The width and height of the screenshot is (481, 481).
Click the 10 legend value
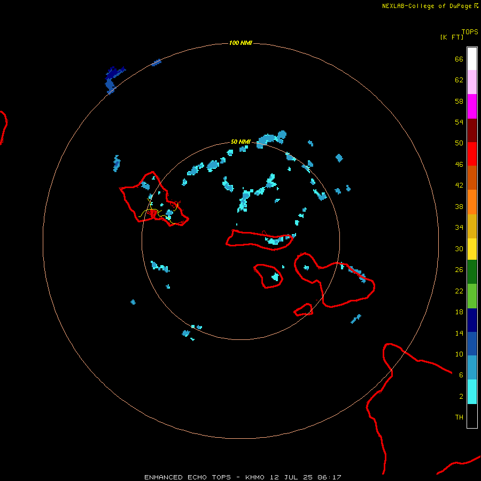pyautogui.click(x=459, y=354)
